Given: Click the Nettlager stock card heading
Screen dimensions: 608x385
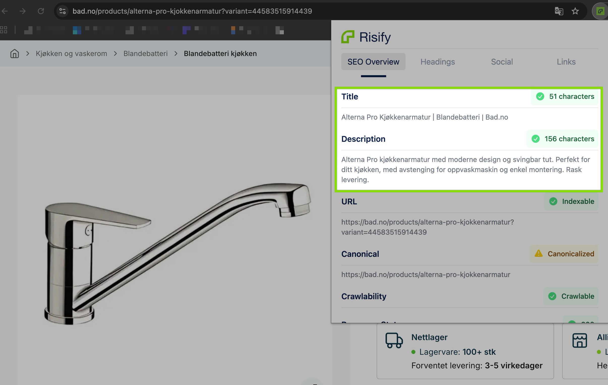Looking at the screenshot, I should click(429, 337).
